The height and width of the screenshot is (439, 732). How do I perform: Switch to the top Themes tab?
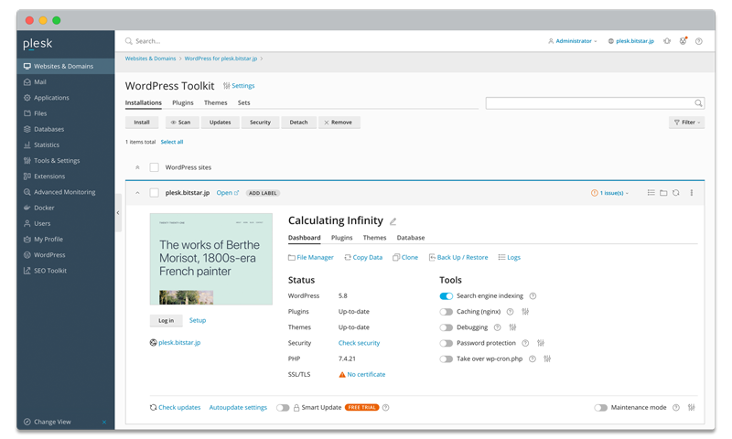pos(216,102)
